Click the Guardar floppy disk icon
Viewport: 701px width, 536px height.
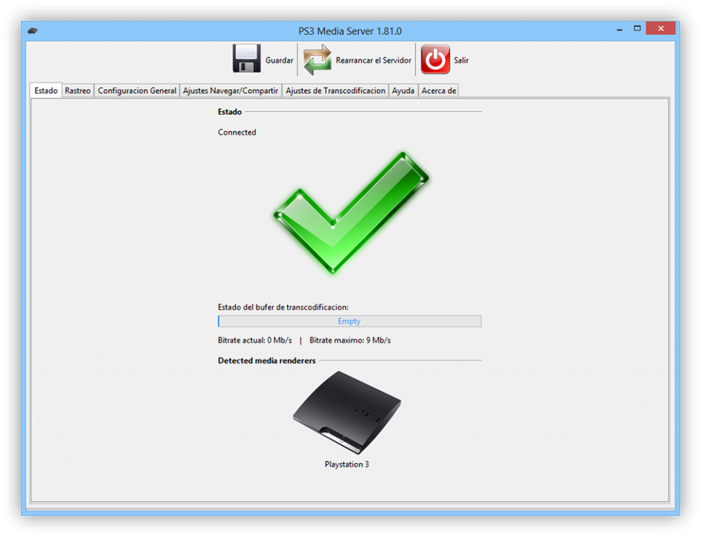click(246, 59)
